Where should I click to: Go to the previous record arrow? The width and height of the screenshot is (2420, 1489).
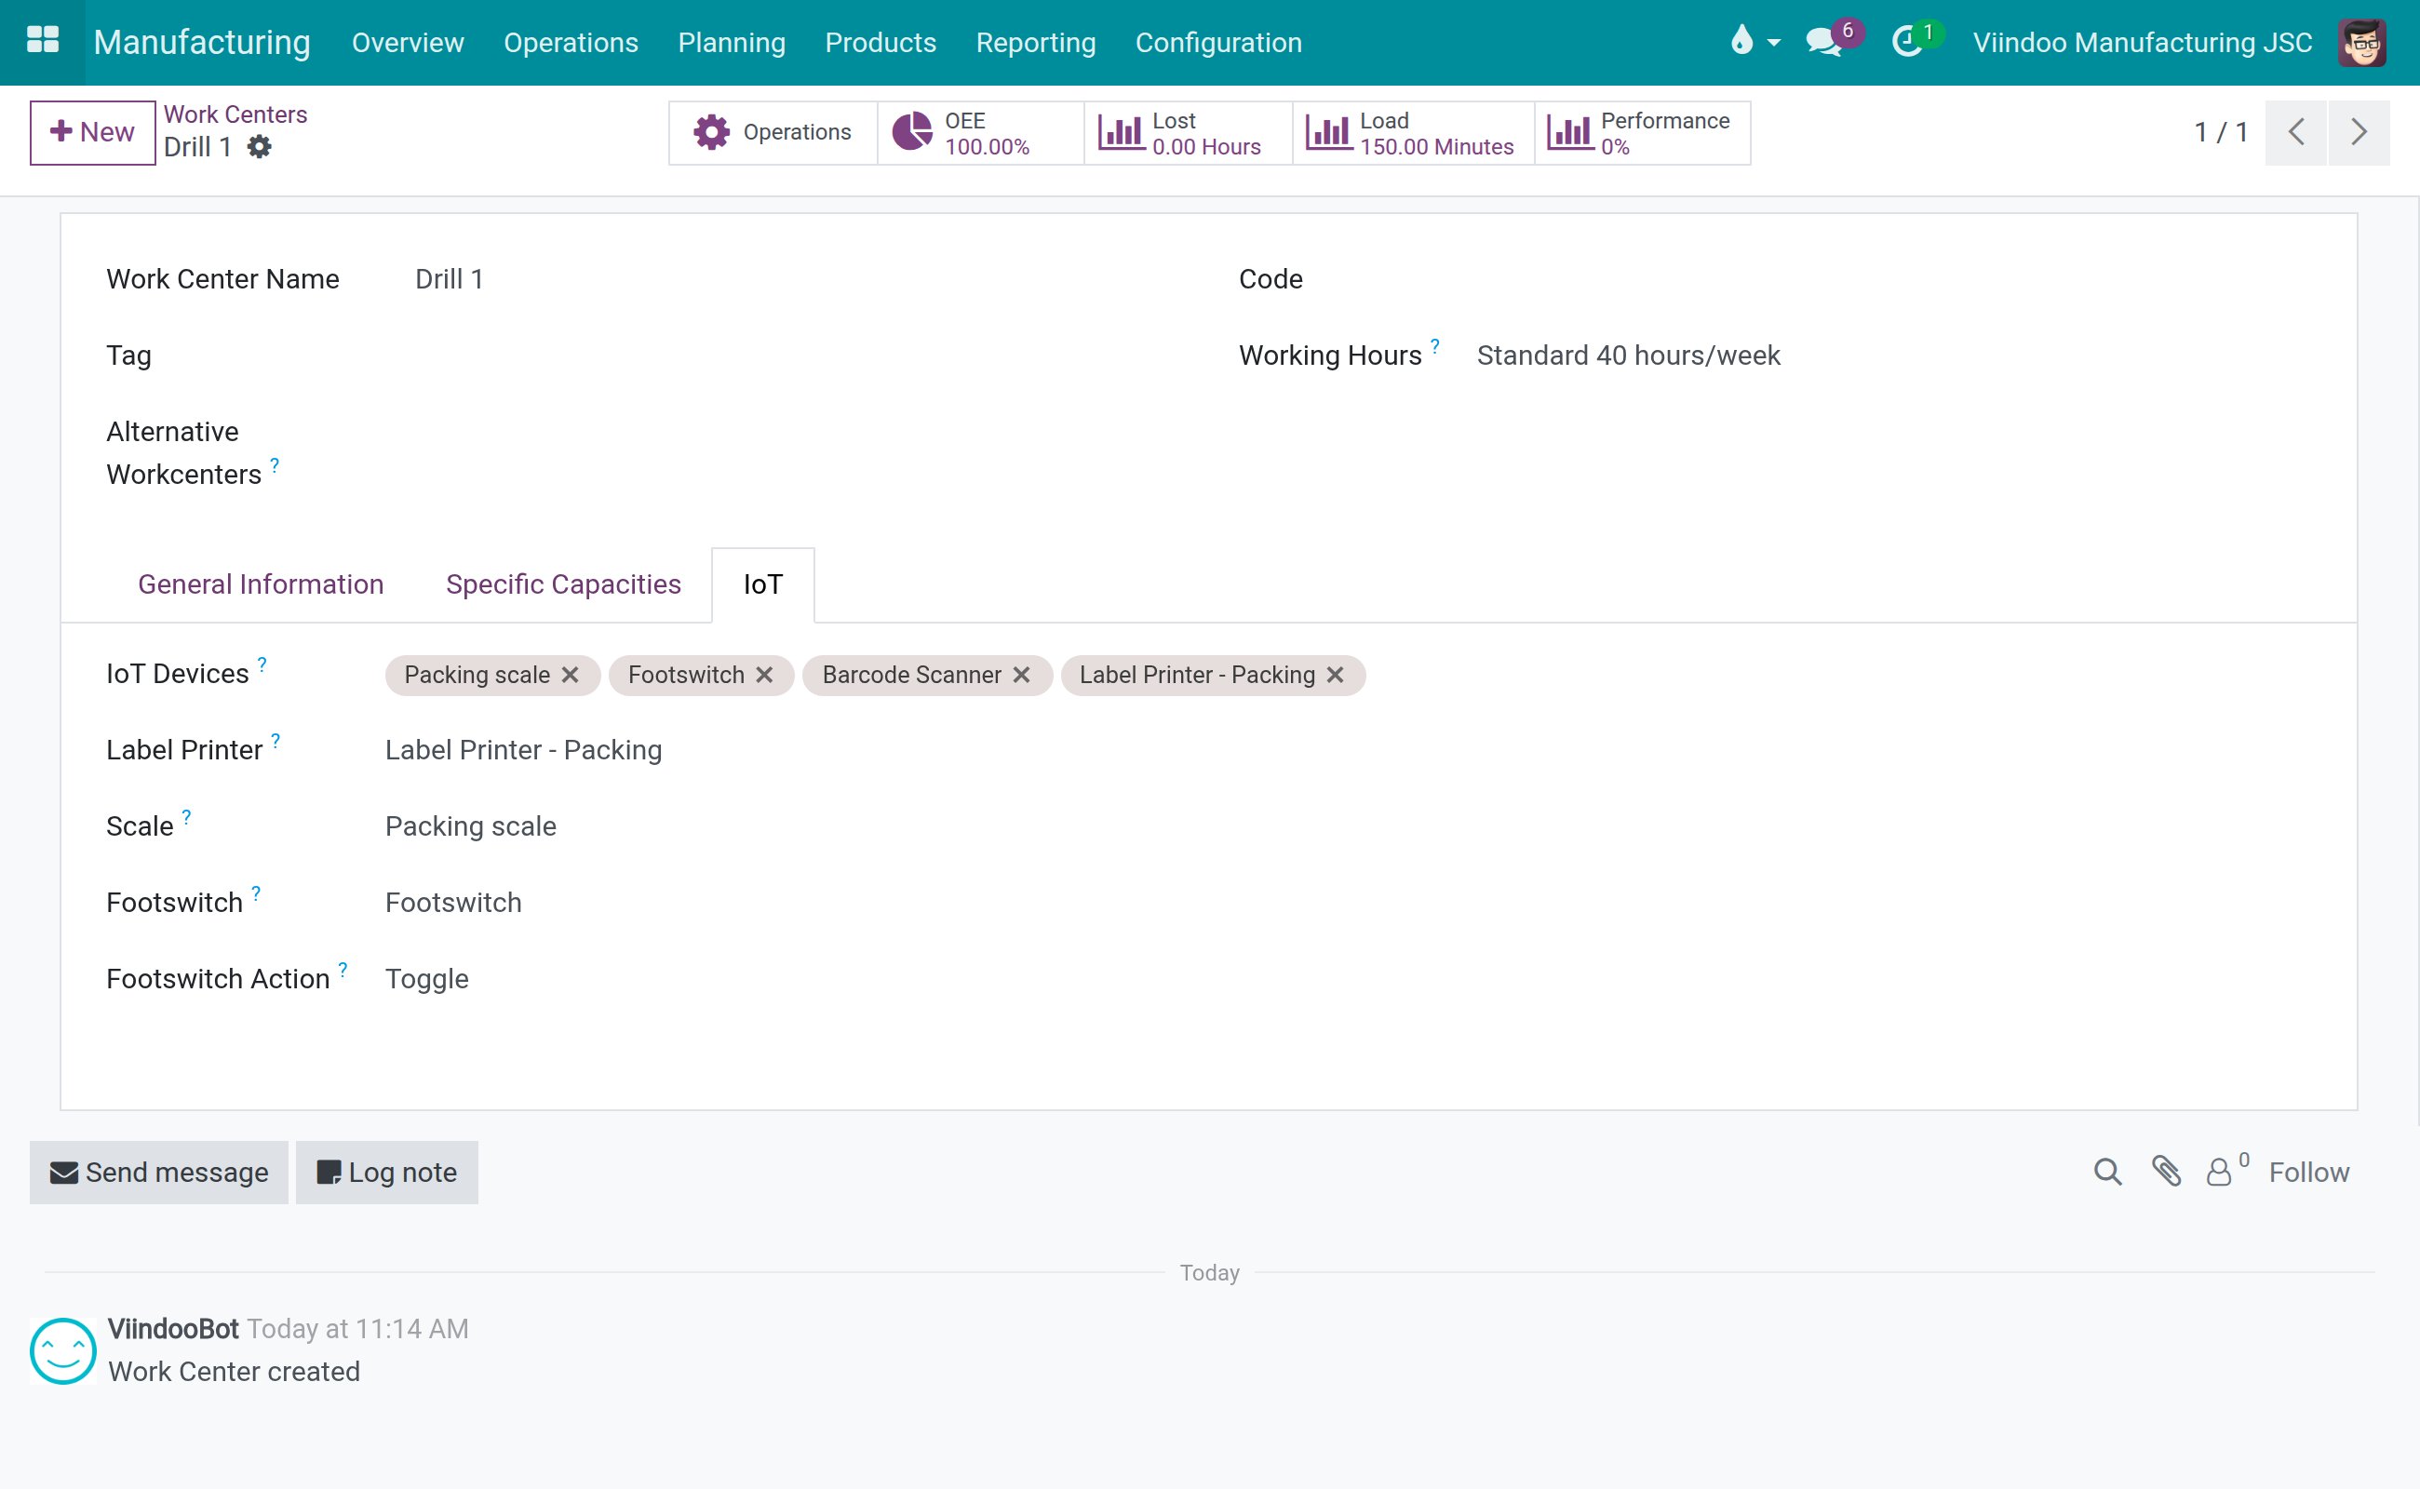2296,132
